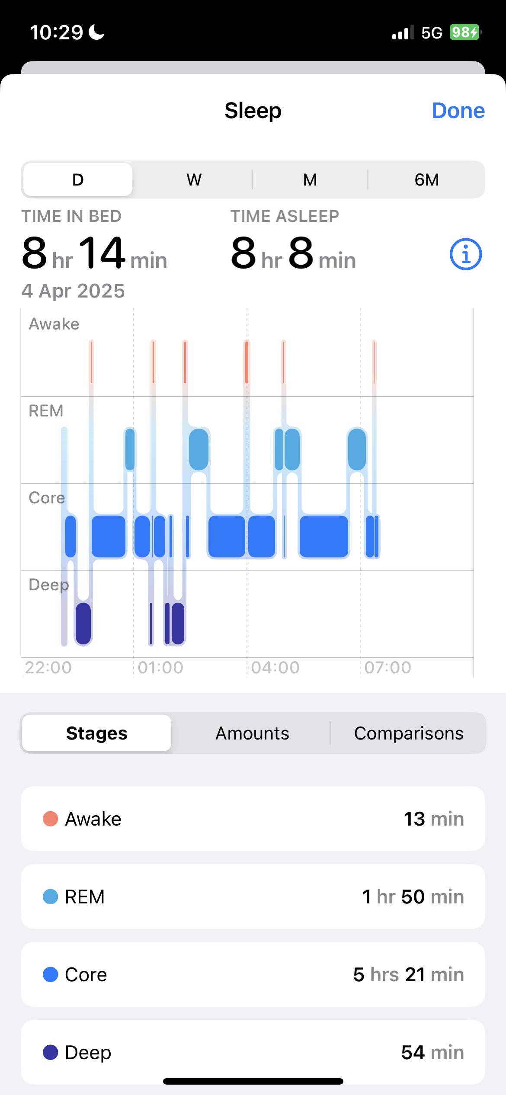Tap the blue info icon
506x1095 pixels.
466,254
